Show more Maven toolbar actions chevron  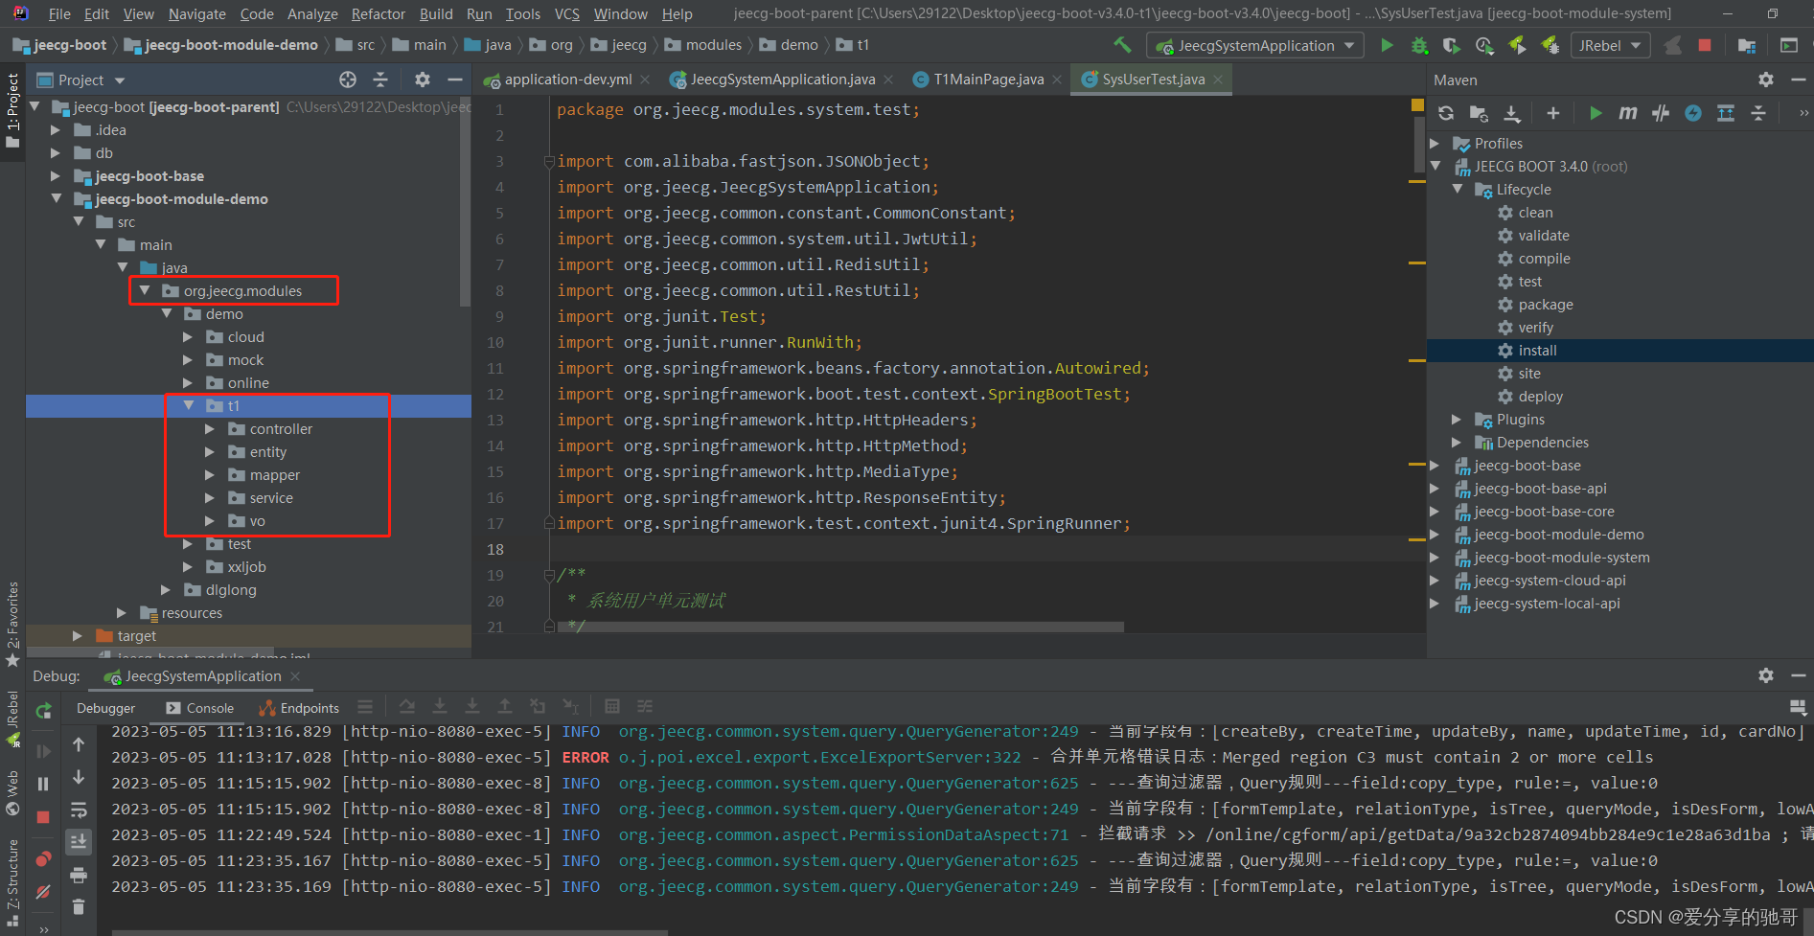pos(1803,113)
